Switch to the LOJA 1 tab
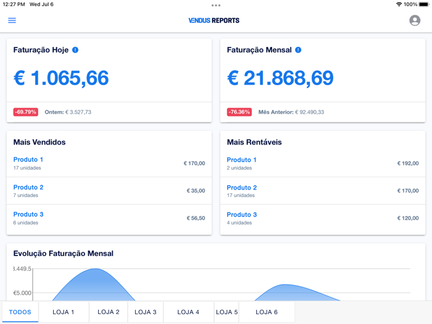The width and height of the screenshot is (432, 324). (64, 312)
